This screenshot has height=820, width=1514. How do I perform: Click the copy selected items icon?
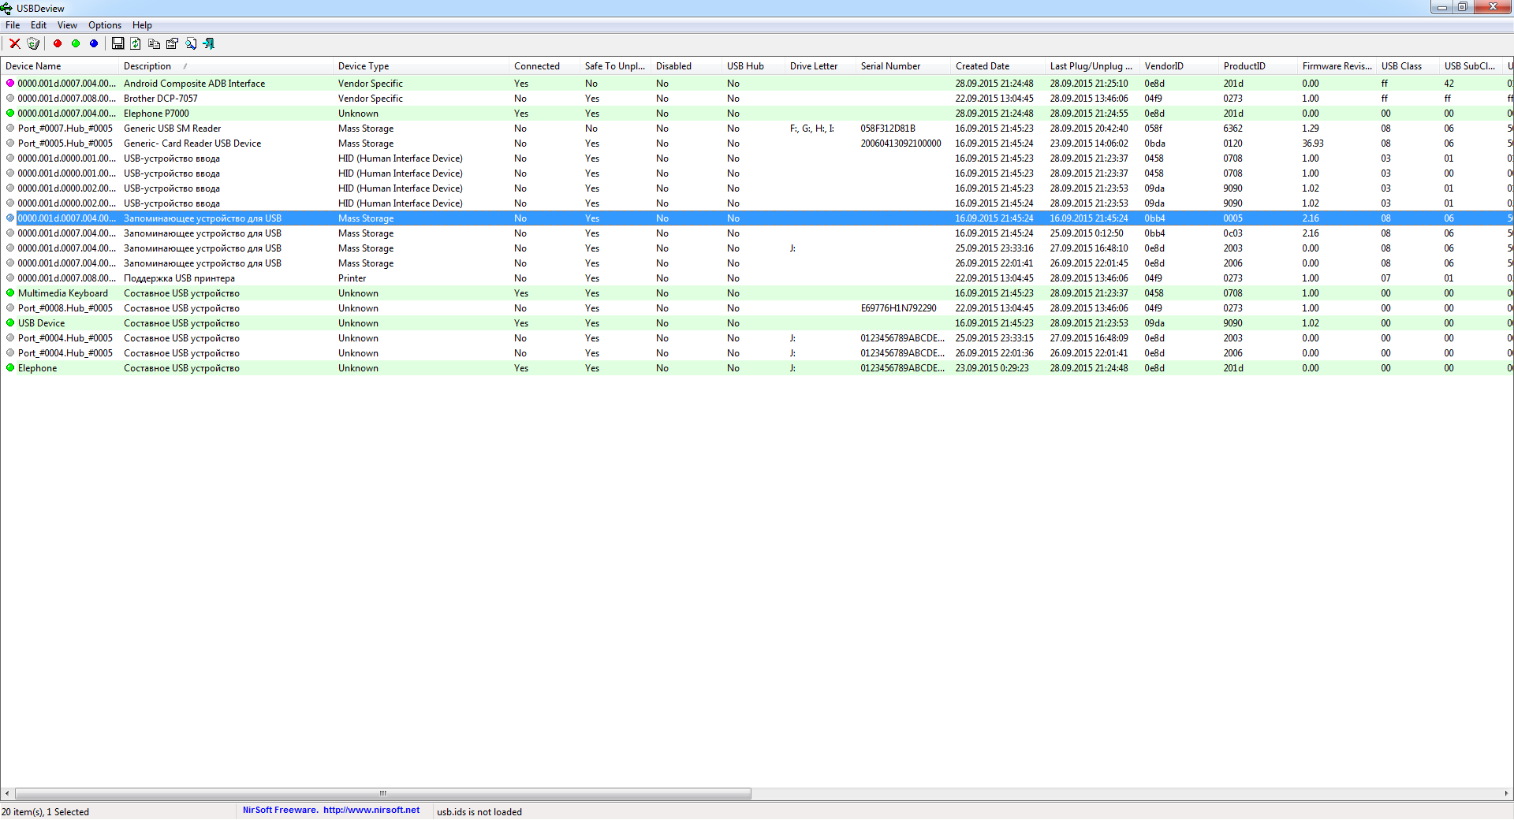tap(154, 44)
